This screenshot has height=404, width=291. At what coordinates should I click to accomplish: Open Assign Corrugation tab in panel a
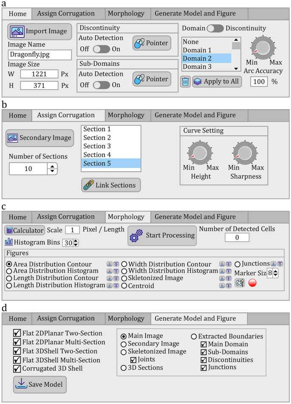pyautogui.click(x=66, y=14)
